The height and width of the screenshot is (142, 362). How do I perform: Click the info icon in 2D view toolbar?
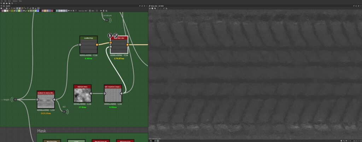pyautogui.click(x=164, y=8)
